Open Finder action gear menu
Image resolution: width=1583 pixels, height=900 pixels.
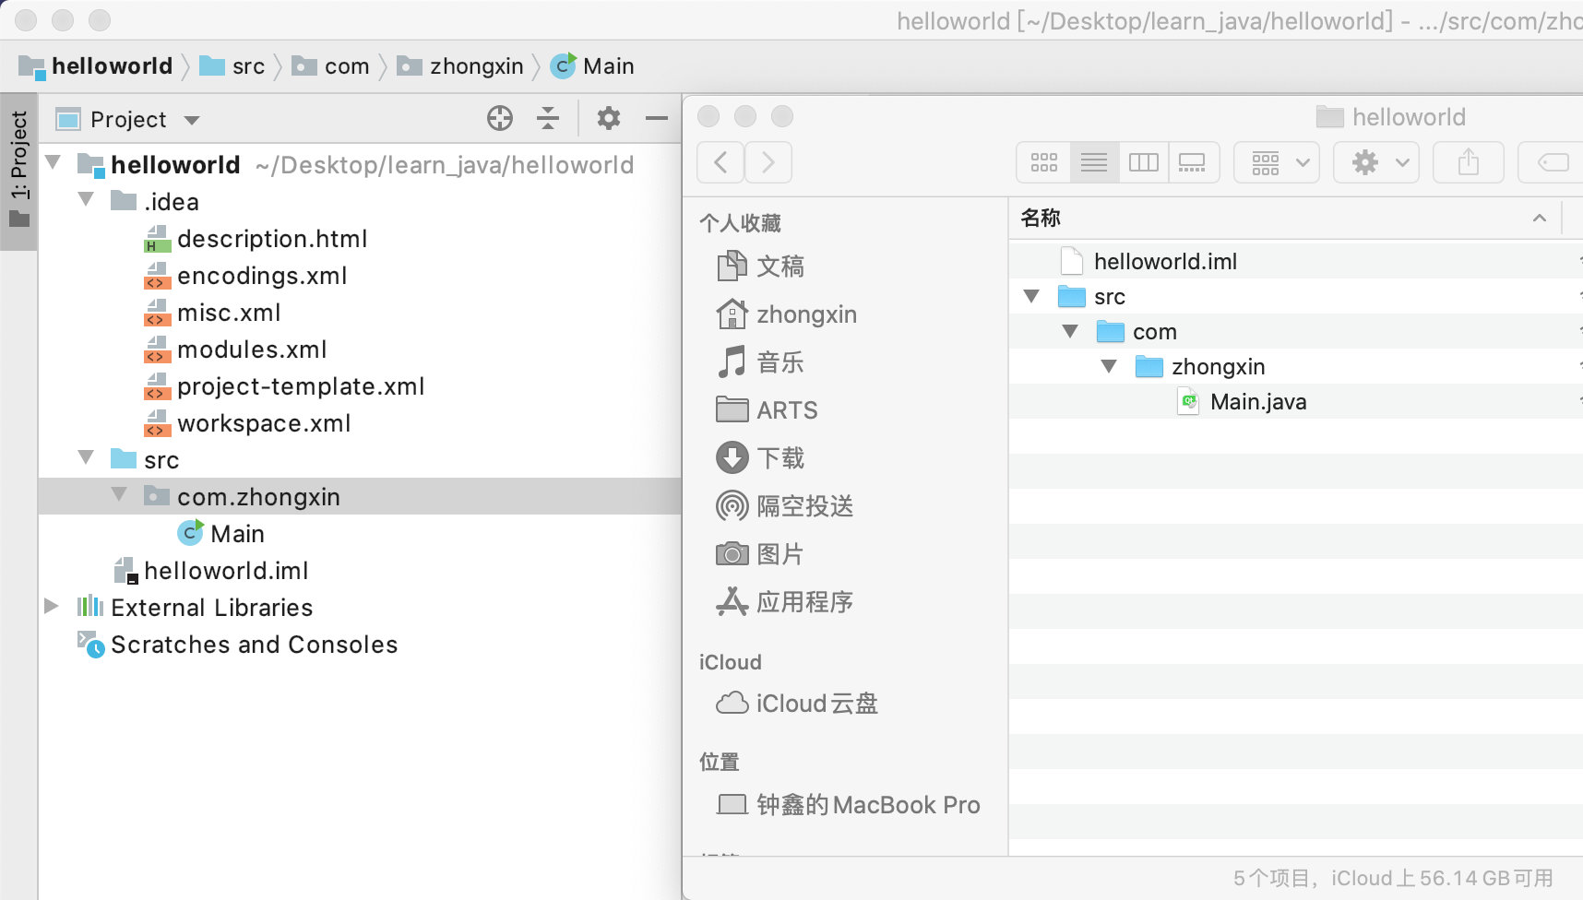[x=1376, y=163]
